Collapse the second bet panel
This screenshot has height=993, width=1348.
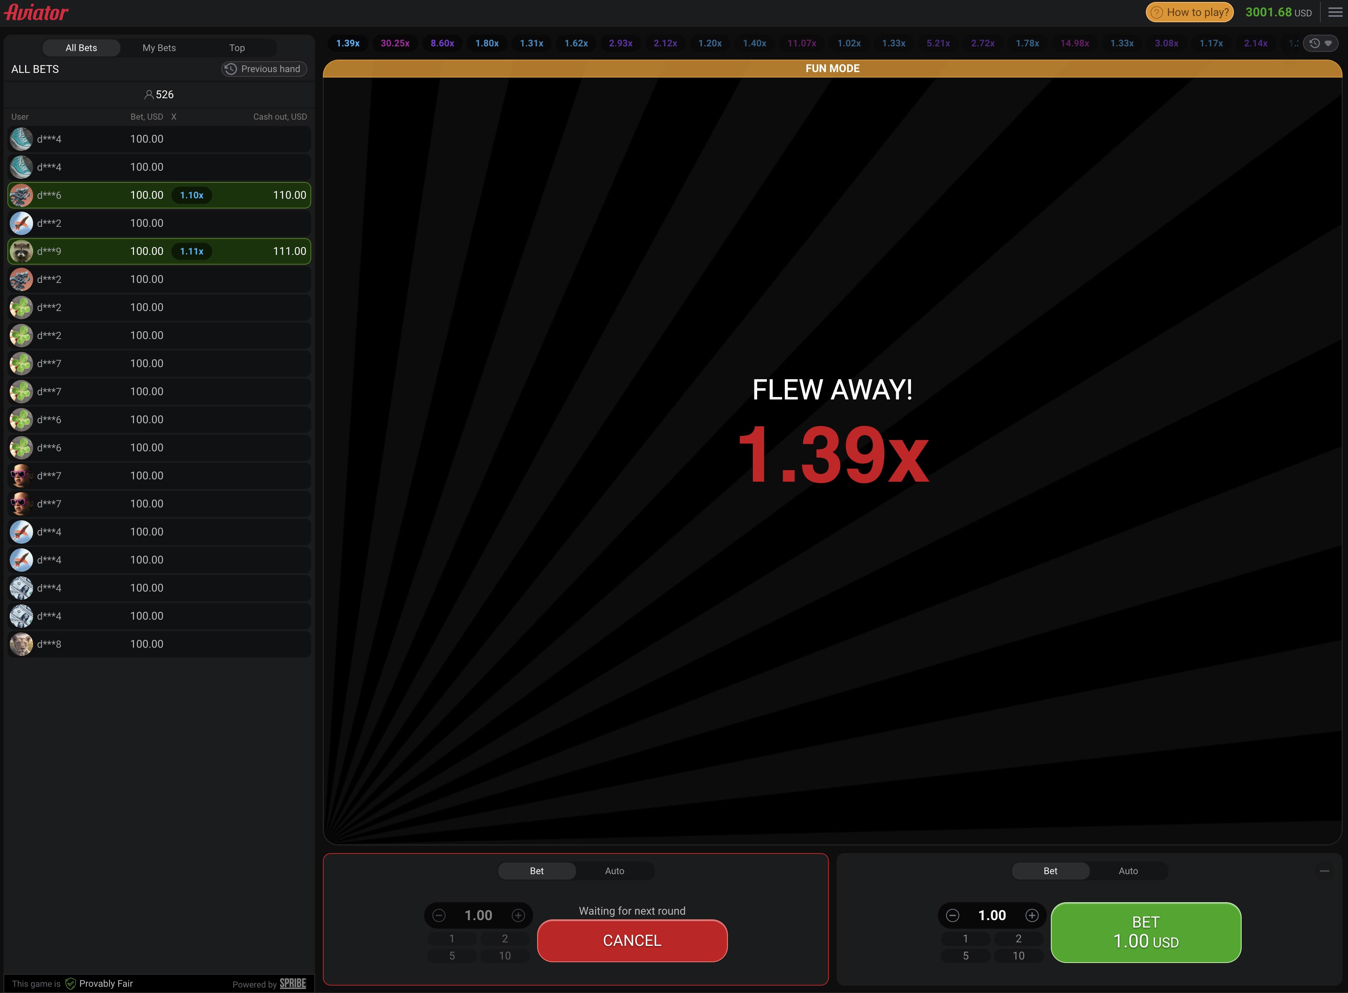point(1325,870)
